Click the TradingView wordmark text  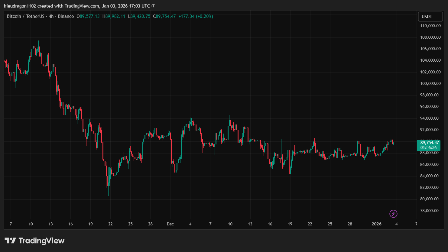click(41, 241)
